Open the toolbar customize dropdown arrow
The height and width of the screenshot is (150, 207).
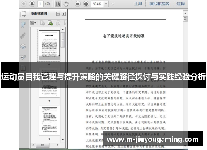point(113,4)
